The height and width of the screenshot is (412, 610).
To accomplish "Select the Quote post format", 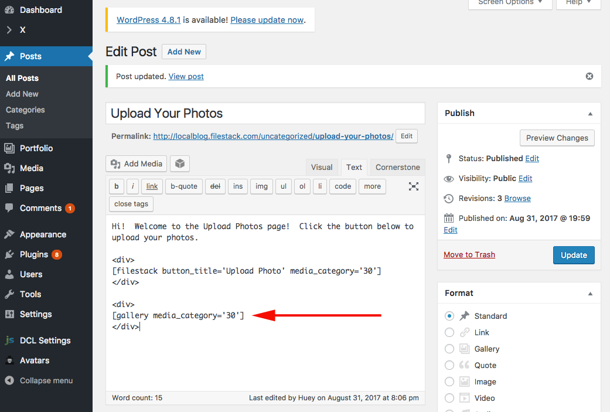I will (449, 365).
